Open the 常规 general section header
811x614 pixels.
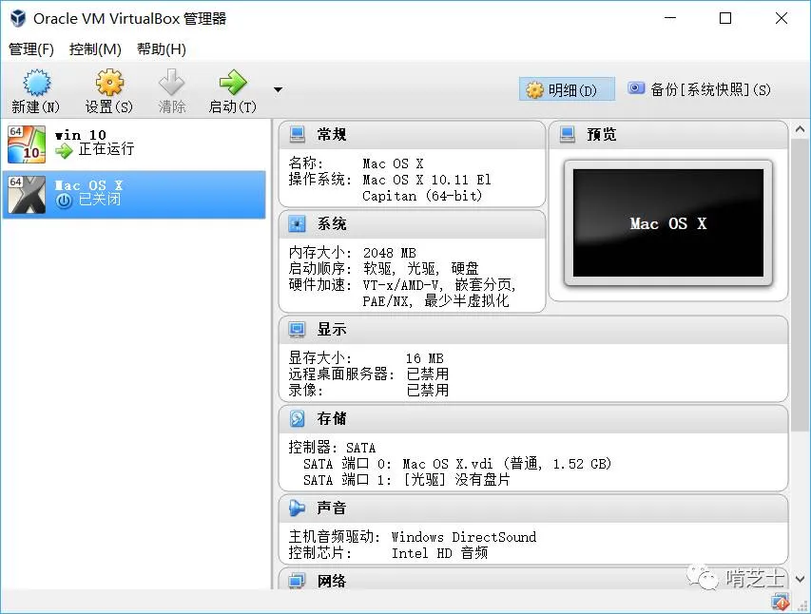[x=412, y=135]
